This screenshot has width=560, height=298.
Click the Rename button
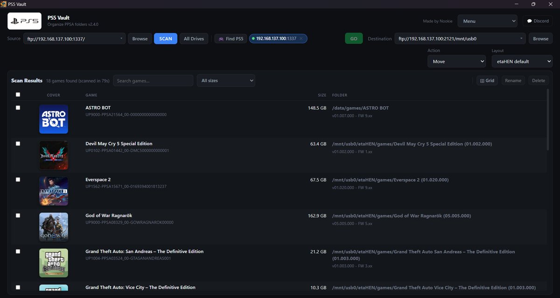tap(513, 80)
